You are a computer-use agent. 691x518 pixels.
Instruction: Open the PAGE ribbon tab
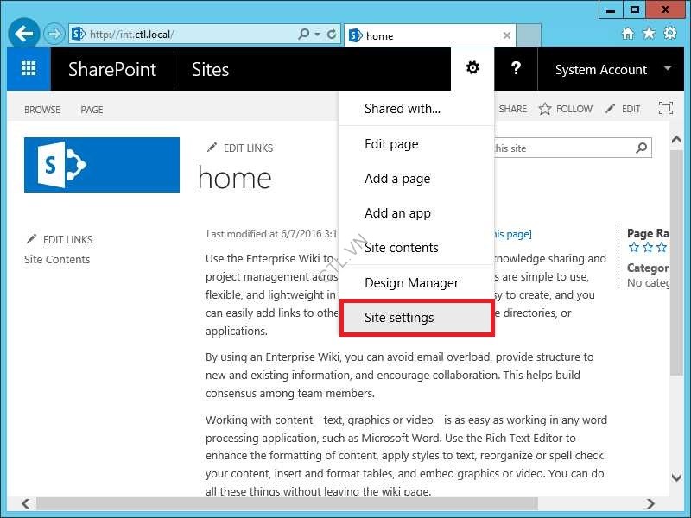[x=92, y=110]
